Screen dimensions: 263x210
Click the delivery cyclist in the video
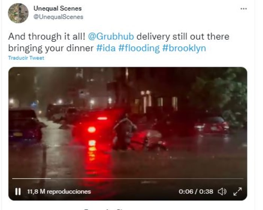click(124, 132)
